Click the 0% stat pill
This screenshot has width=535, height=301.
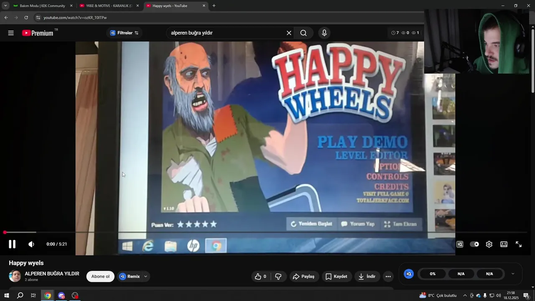(x=433, y=274)
